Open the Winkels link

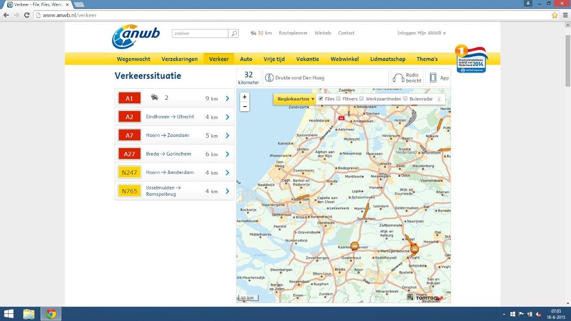(323, 33)
